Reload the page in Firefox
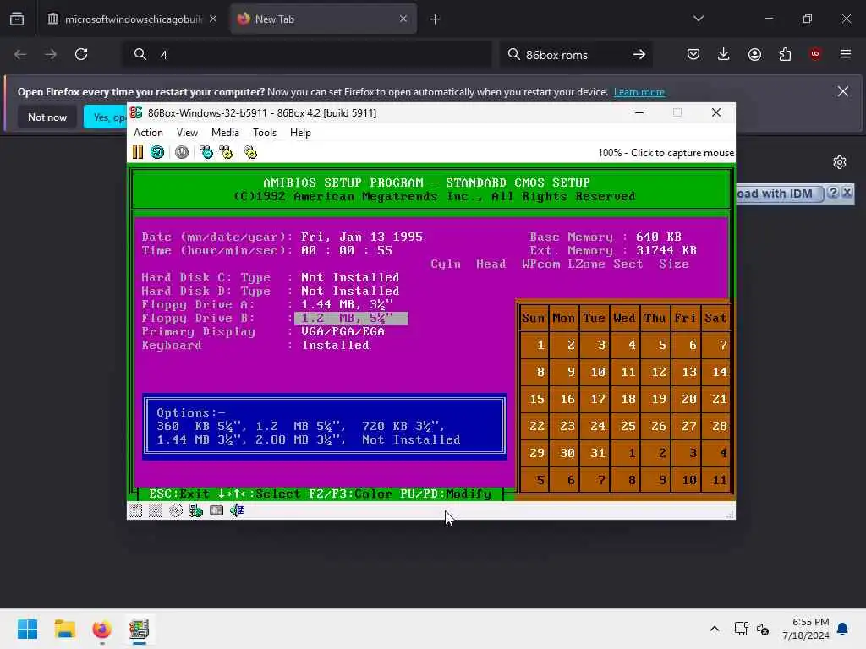Image resolution: width=866 pixels, height=649 pixels. coord(81,54)
